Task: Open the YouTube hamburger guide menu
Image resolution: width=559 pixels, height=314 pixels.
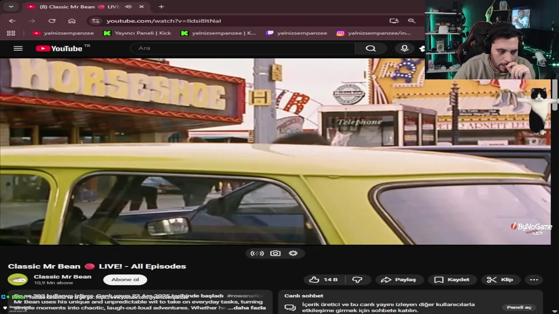Action: 18,48
